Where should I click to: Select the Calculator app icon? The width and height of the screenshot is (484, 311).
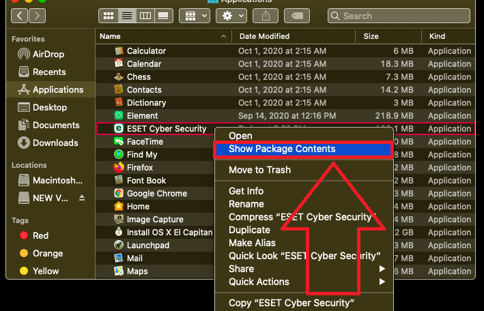(119, 51)
